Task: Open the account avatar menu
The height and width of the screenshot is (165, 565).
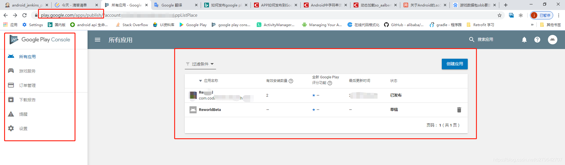Action: click(x=553, y=40)
